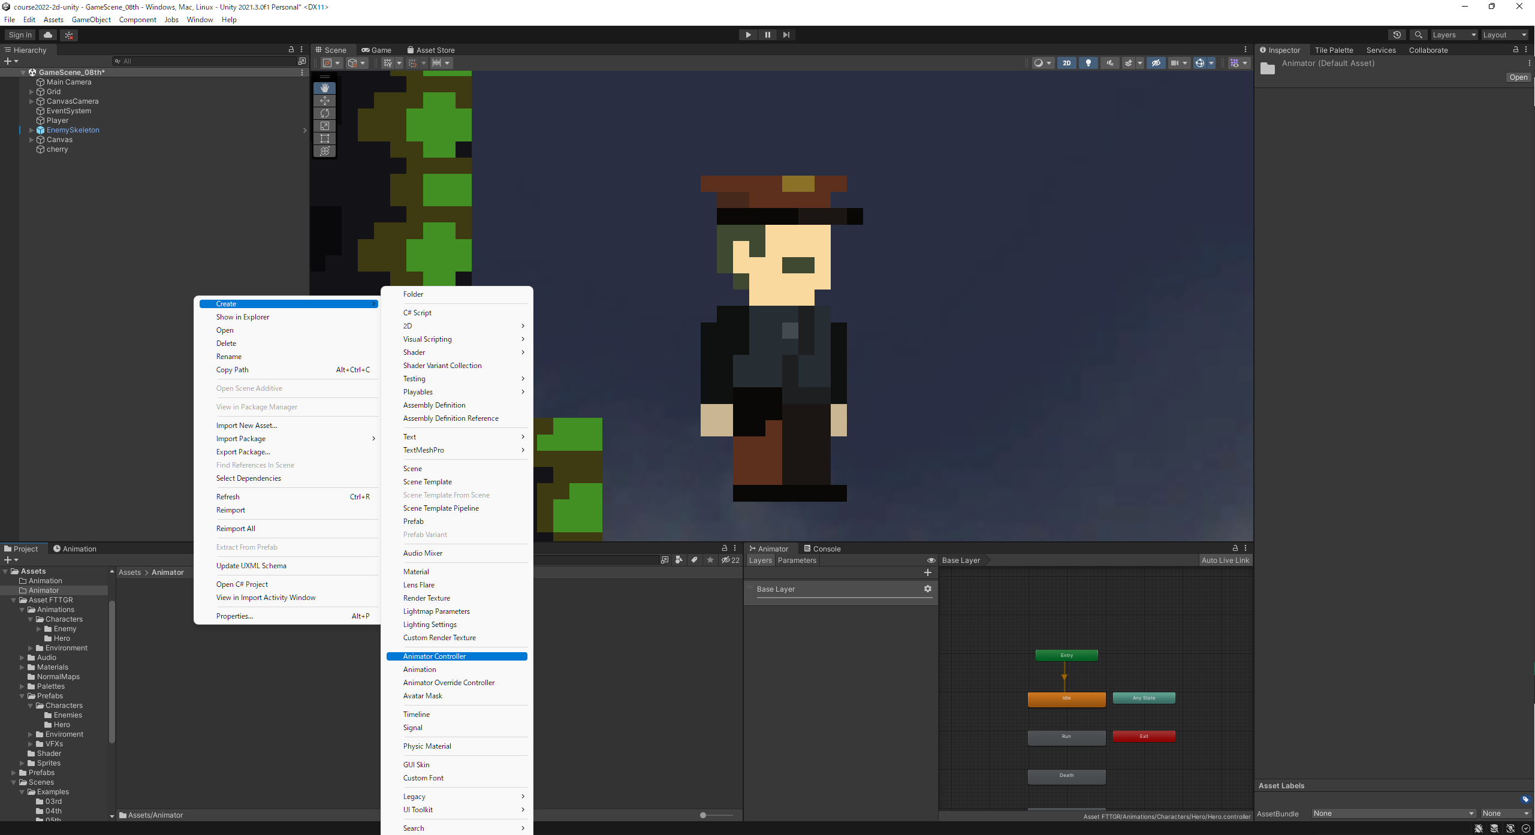Select the Transform tool in Scene view
Screen dimensions: 1535x835
point(324,151)
